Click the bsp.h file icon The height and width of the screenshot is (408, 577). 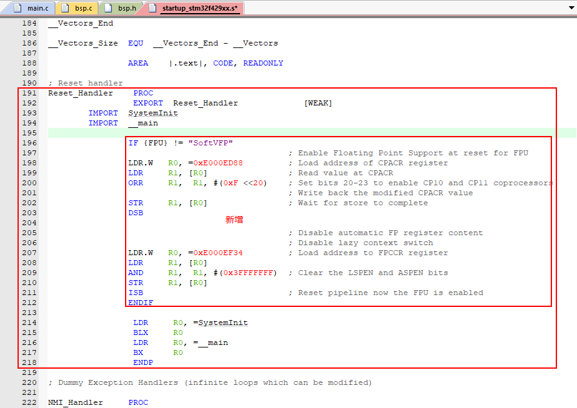(x=108, y=7)
